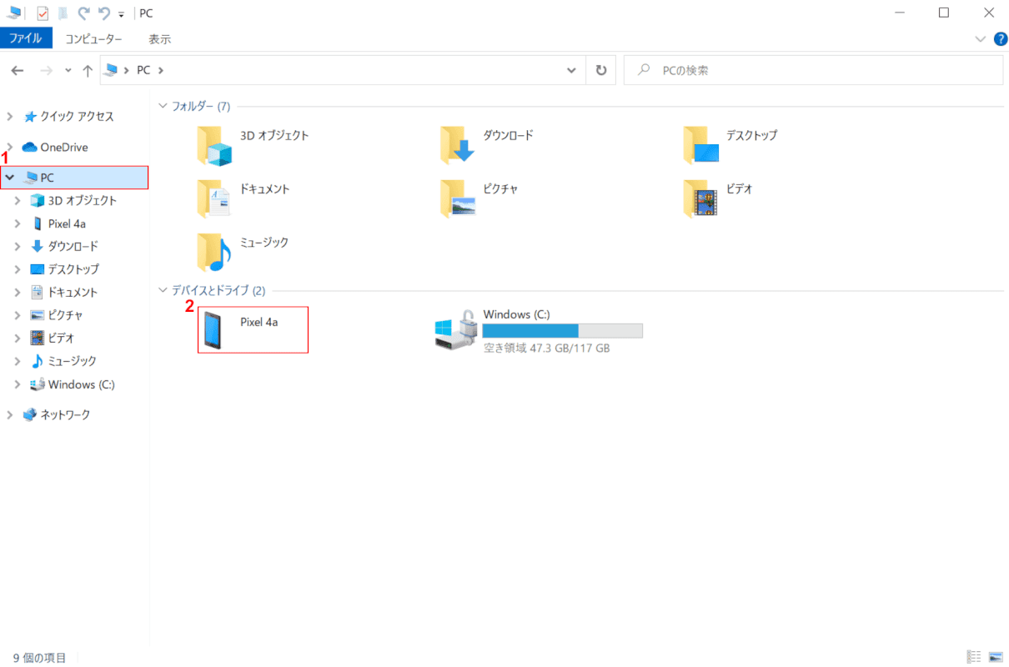Click PC in the address bar path

pyautogui.click(x=143, y=71)
